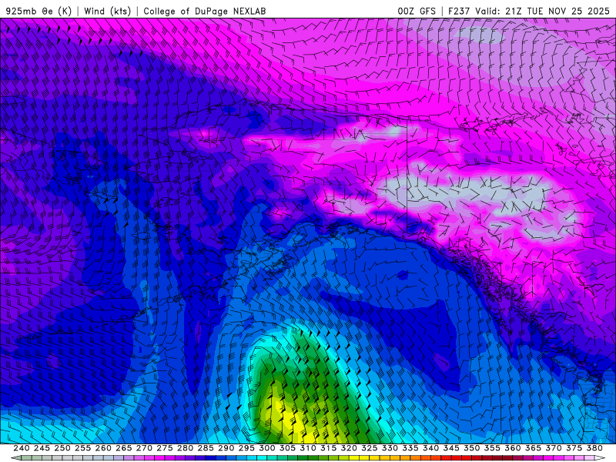The image size is (616, 462).
Task: Click the 350 legend value
Action: 471,448
